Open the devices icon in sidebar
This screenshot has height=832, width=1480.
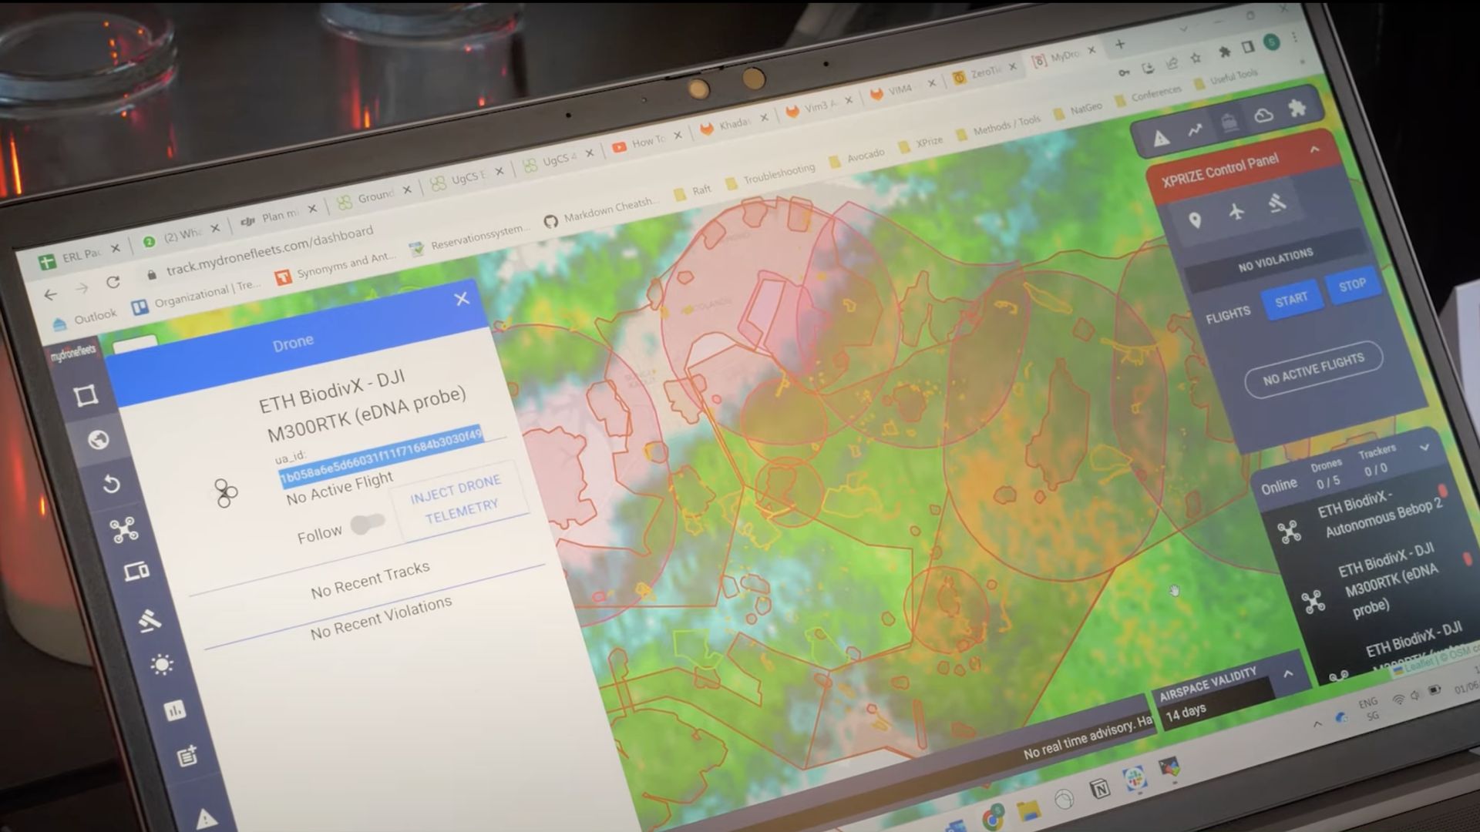pos(136,572)
